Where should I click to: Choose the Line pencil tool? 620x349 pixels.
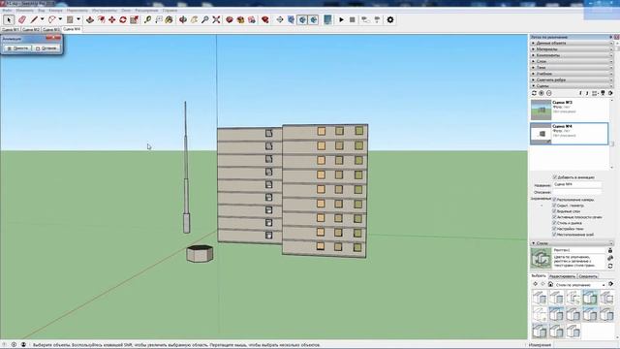[x=34, y=19]
